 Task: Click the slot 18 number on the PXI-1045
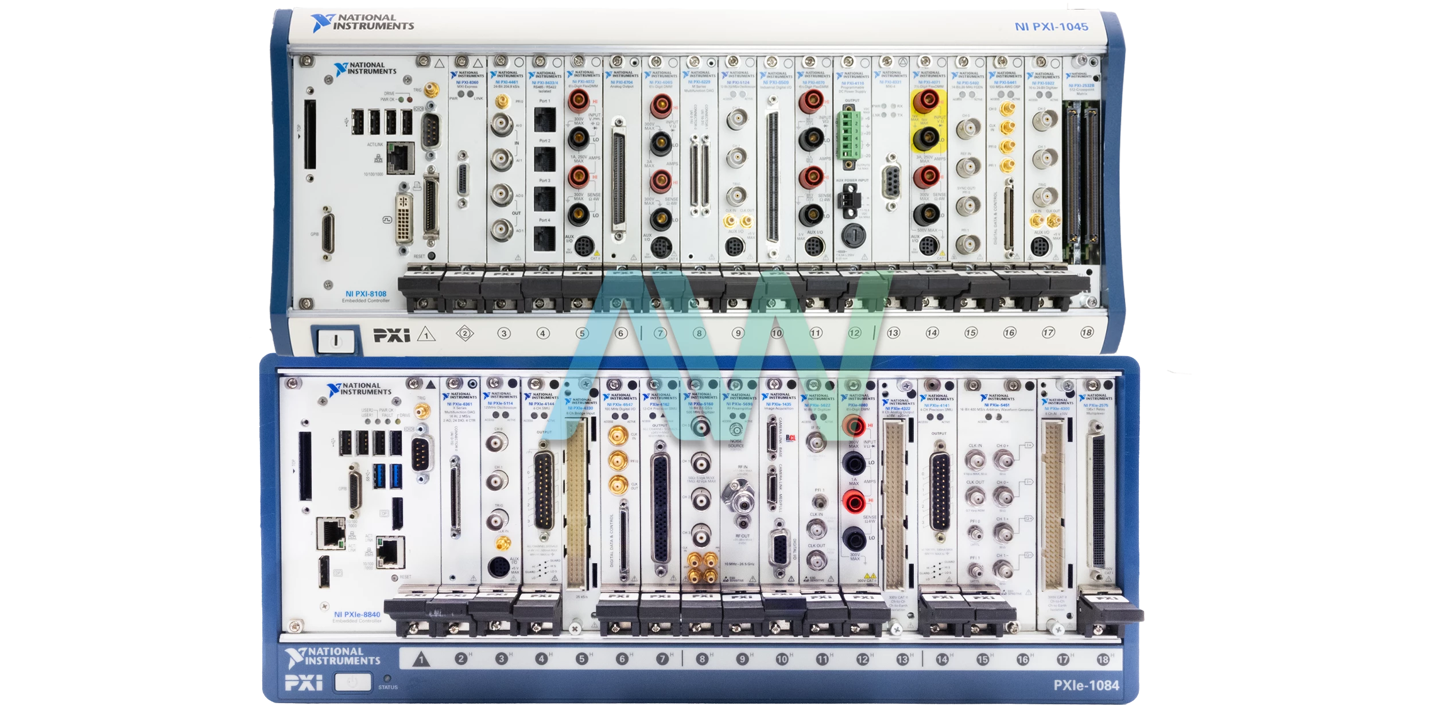click(1087, 332)
